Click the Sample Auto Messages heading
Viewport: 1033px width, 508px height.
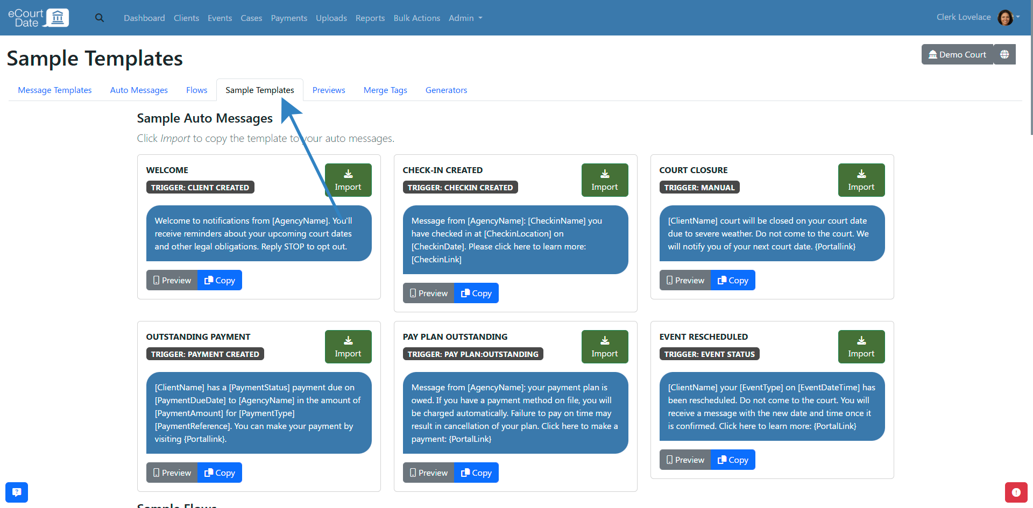(204, 118)
